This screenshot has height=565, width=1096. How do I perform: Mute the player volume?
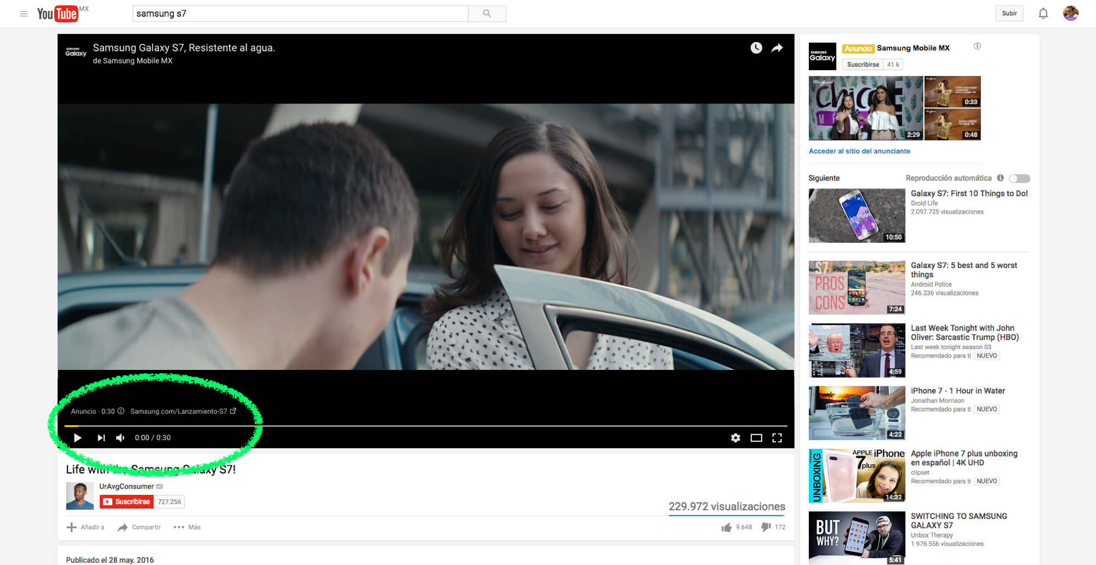tap(121, 437)
